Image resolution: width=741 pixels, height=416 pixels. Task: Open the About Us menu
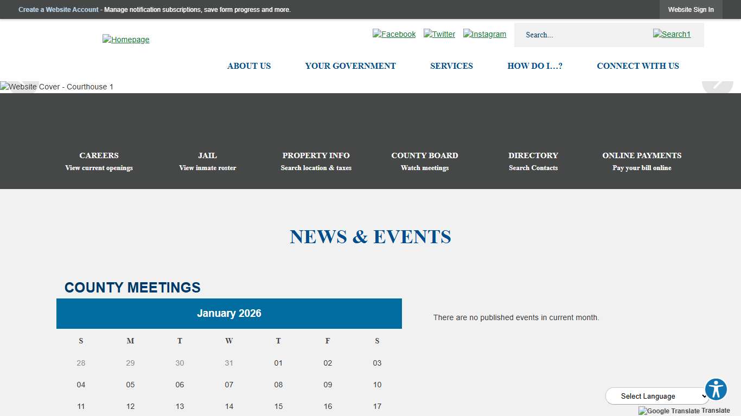coord(249,66)
